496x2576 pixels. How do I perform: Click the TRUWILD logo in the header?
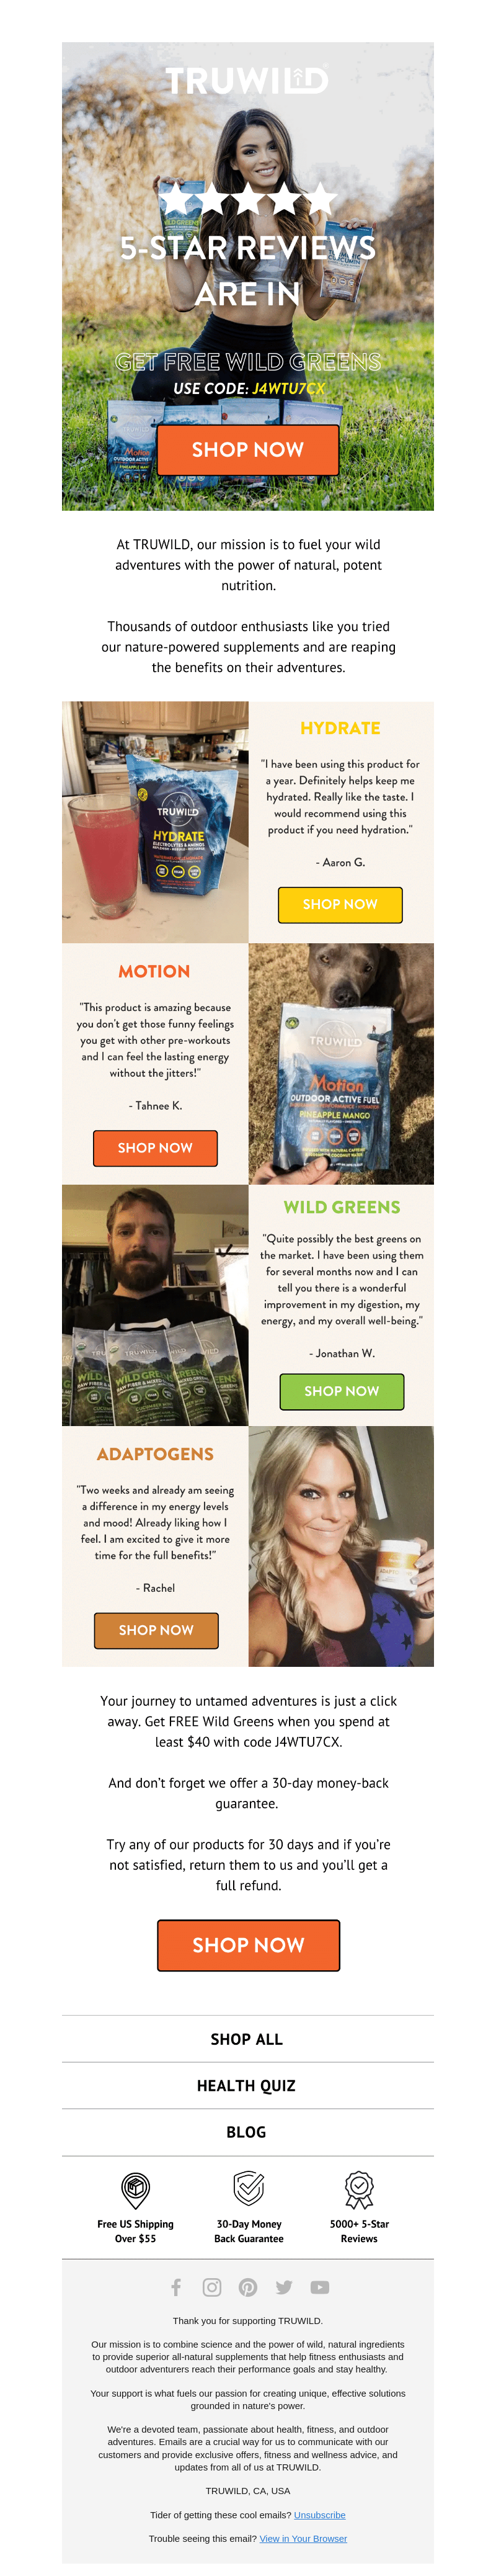[x=247, y=80]
